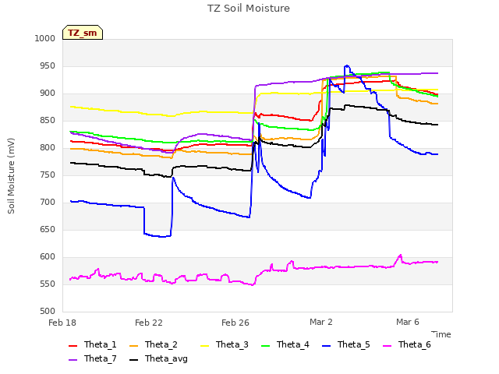This screenshot has height=374, width=499.
Task: Click the Feb 22 x-axis tick label
Action: [149, 323]
